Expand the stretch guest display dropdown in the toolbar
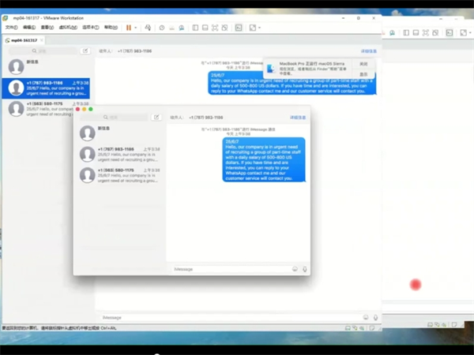The image size is (474, 355). pos(261,27)
